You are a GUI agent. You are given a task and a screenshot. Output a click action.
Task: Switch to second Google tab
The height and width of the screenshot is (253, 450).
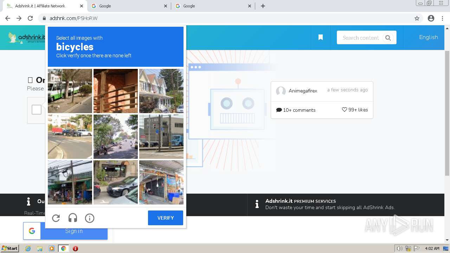[x=129, y=6]
